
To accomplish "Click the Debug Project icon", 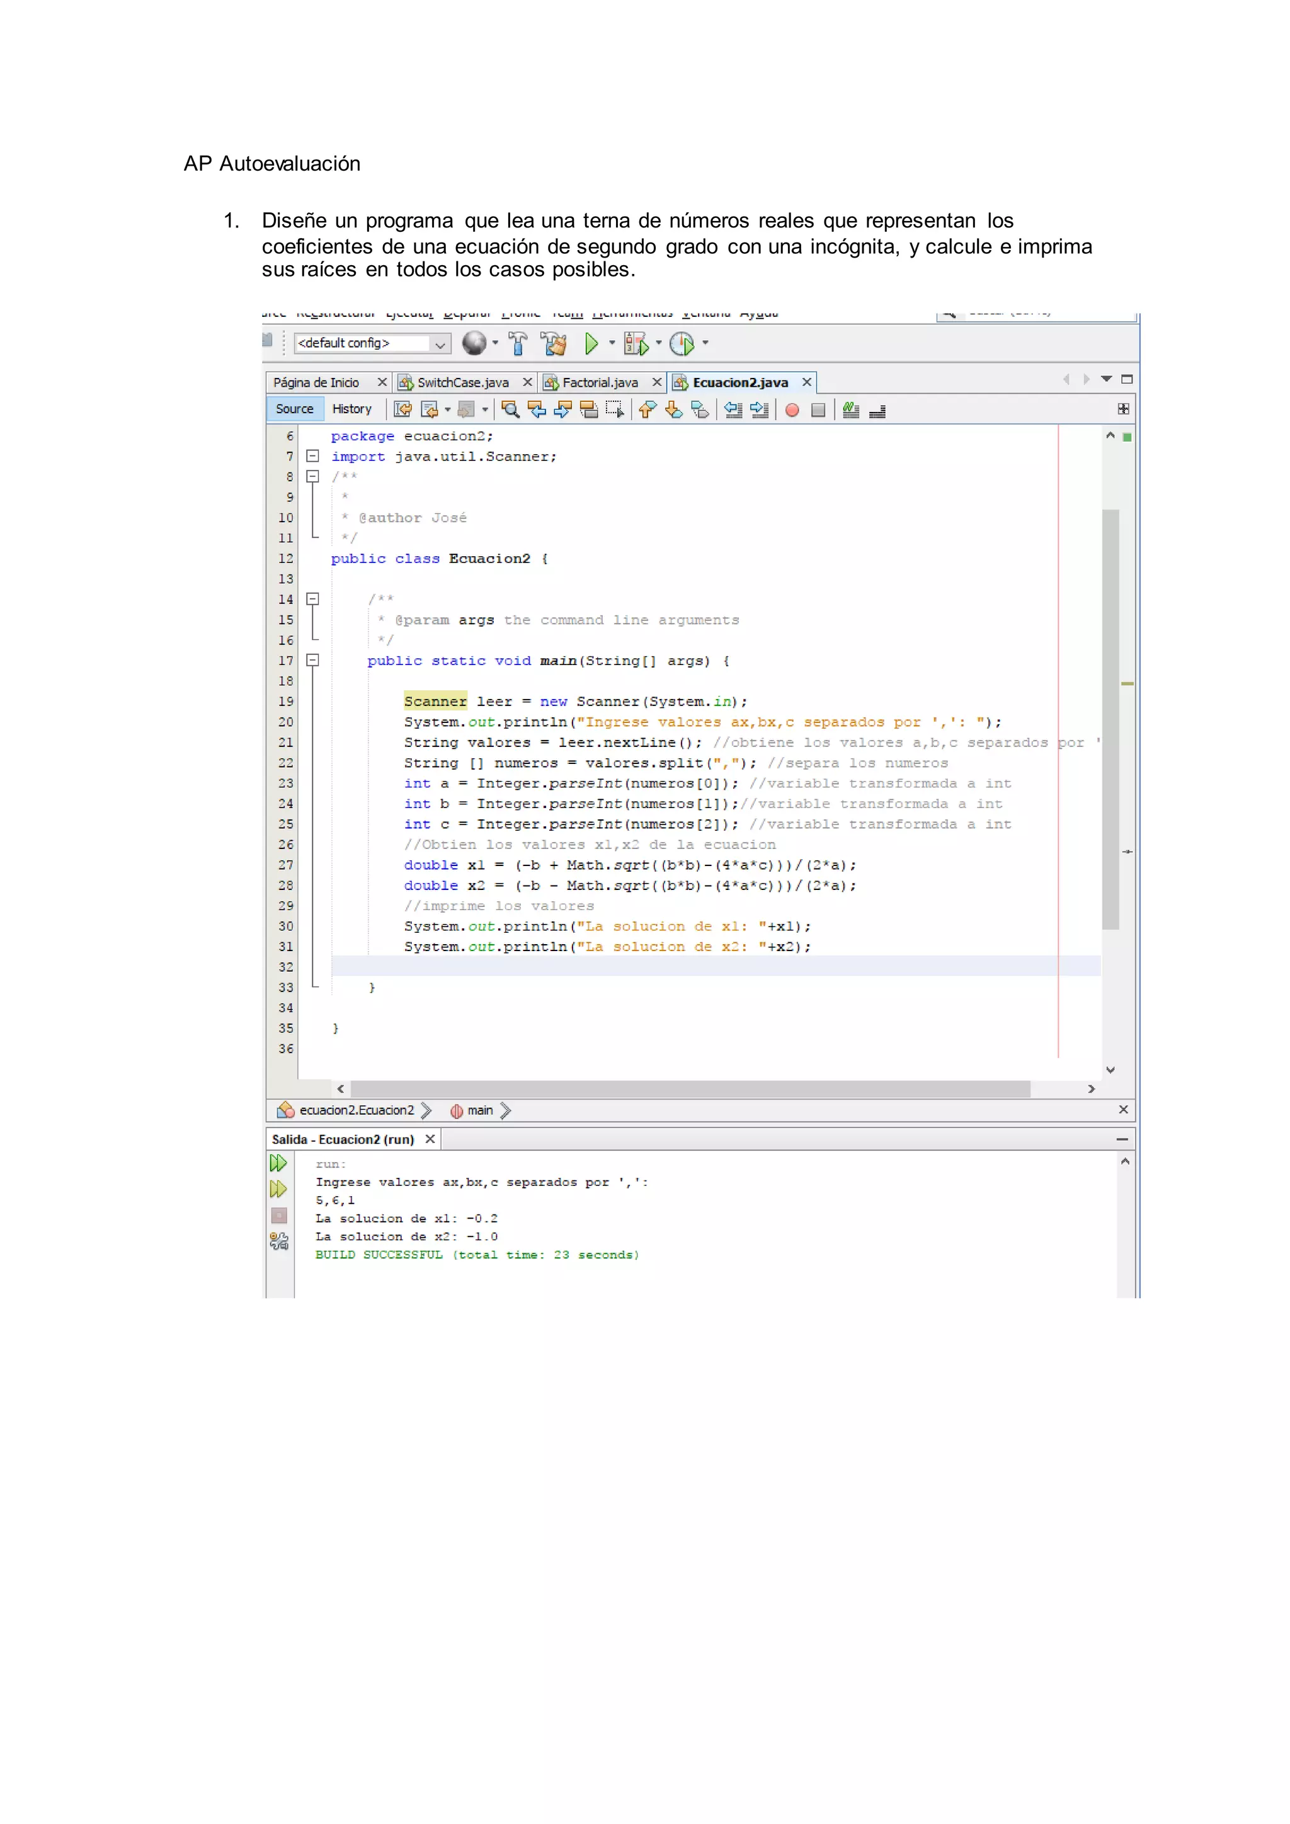I will coord(636,344).
